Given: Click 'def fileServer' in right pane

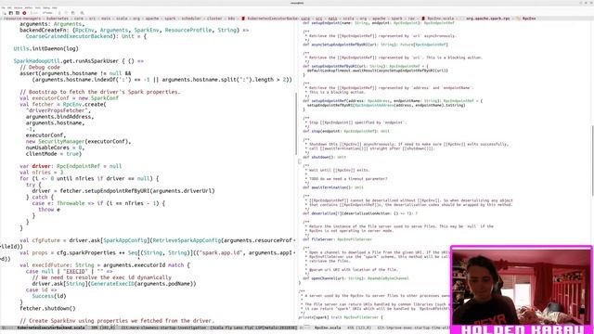Looking at the screenshot, I should point(337,239).
